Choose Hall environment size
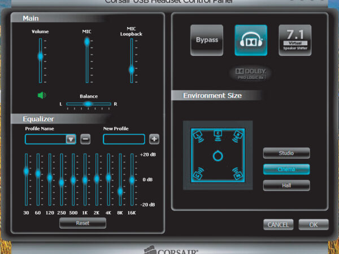Screen dimensions: 339x254 (x=286, y=185)
